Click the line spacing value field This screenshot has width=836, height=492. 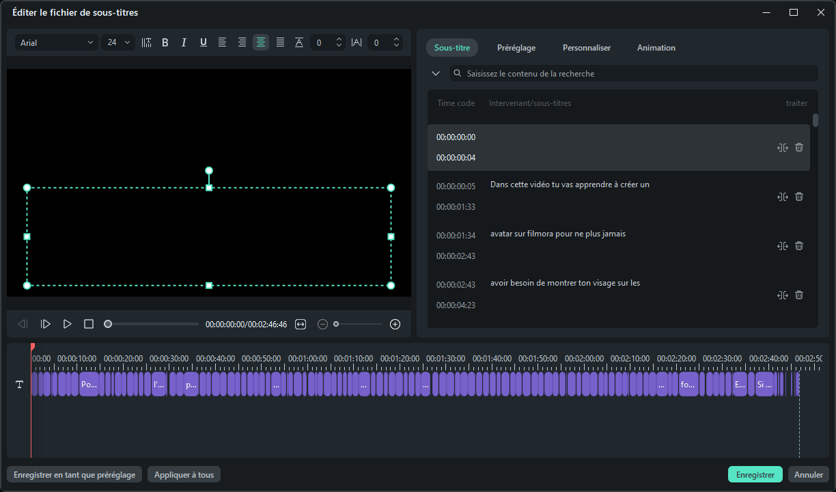[x=322, y=42]
